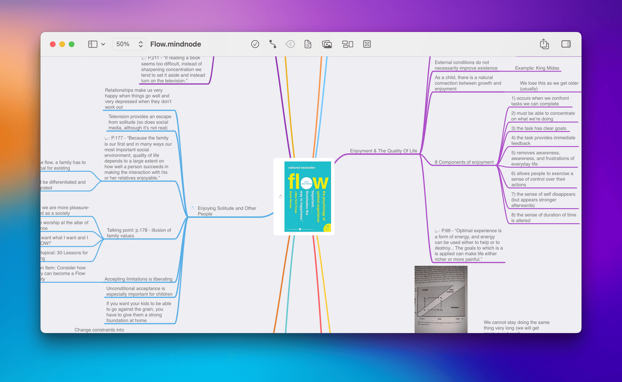Open the note icon on P.211 quote
The height and width of the screenshot is (382, 622).
point(144,57)
